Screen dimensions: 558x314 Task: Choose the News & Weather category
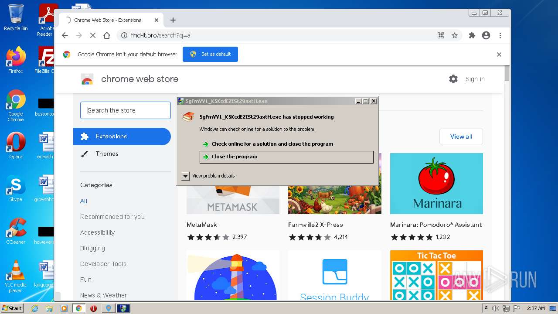click(104, 295)
